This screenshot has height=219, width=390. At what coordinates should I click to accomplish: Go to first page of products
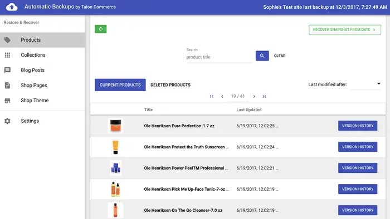click(x=212, y=96)
